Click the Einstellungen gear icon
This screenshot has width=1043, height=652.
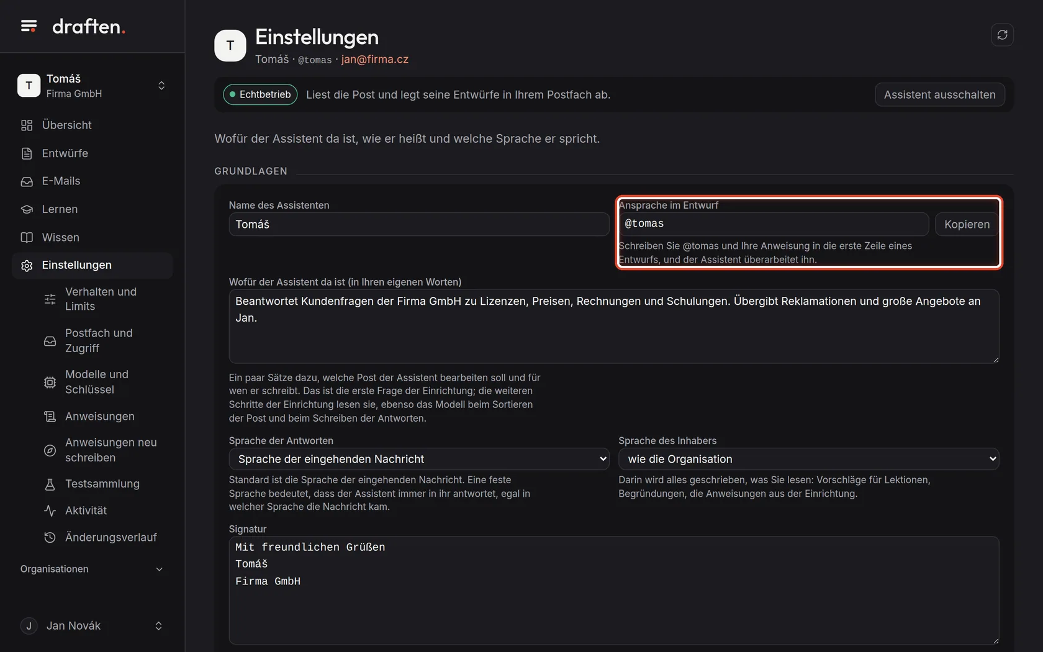click(x=27, y=266)
